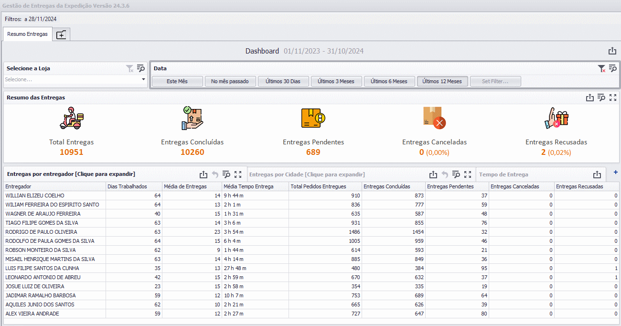Toggle the Últimos 12 Meses filter
The image size is (621, 326).
click(442, 81)
